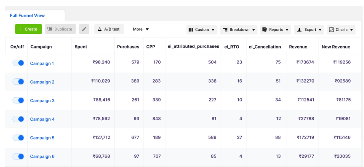Click the Duplicate button
The height and width of the screenshot is (167, 364).
(x=60, y=29)
